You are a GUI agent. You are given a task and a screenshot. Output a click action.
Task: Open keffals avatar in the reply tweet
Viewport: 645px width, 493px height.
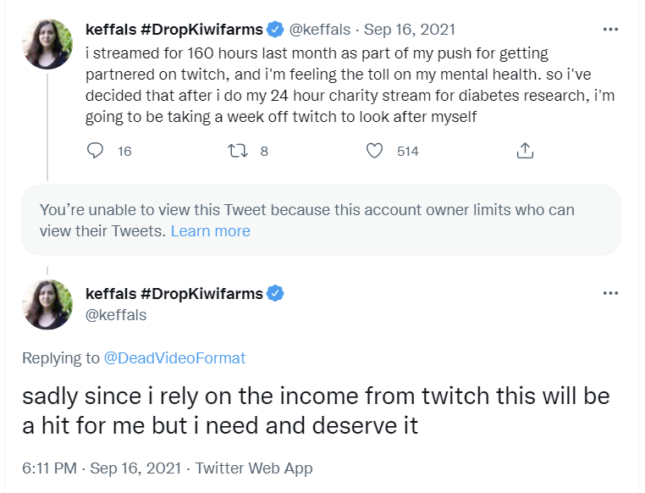[x=47, y=304]
